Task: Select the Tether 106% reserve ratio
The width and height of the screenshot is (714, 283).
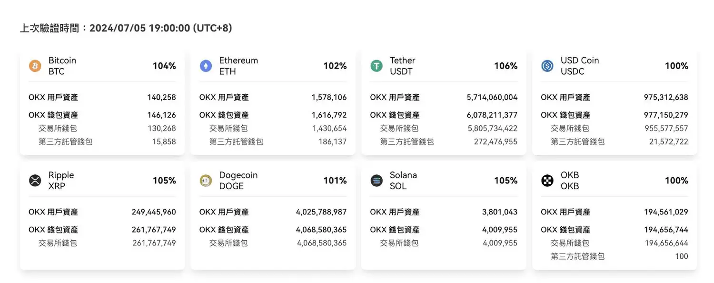Action: point(506,66)
